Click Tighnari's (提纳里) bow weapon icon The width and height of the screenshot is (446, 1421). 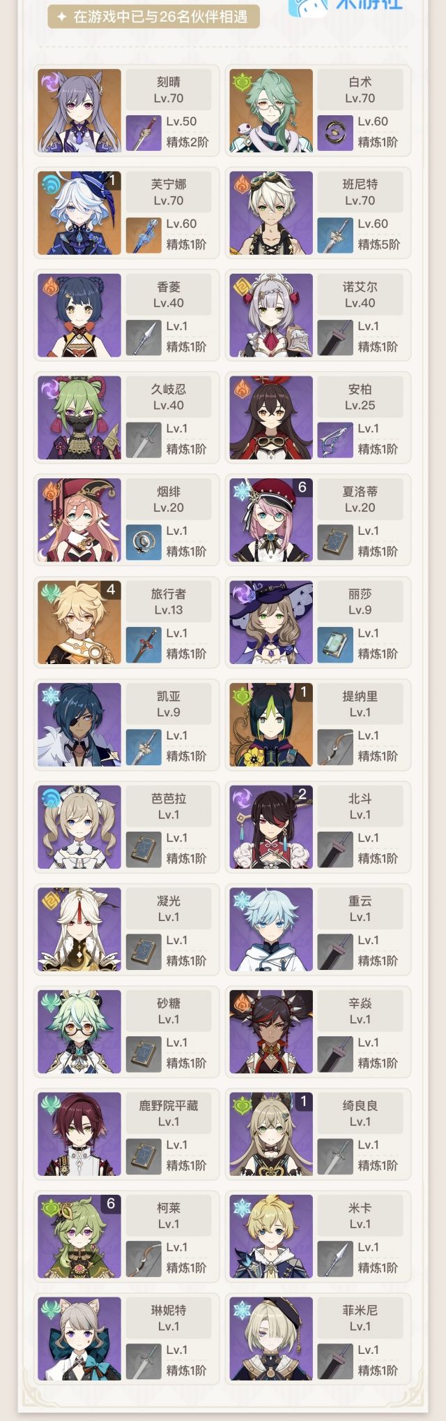pyautogui.click(x=334, y=747)
